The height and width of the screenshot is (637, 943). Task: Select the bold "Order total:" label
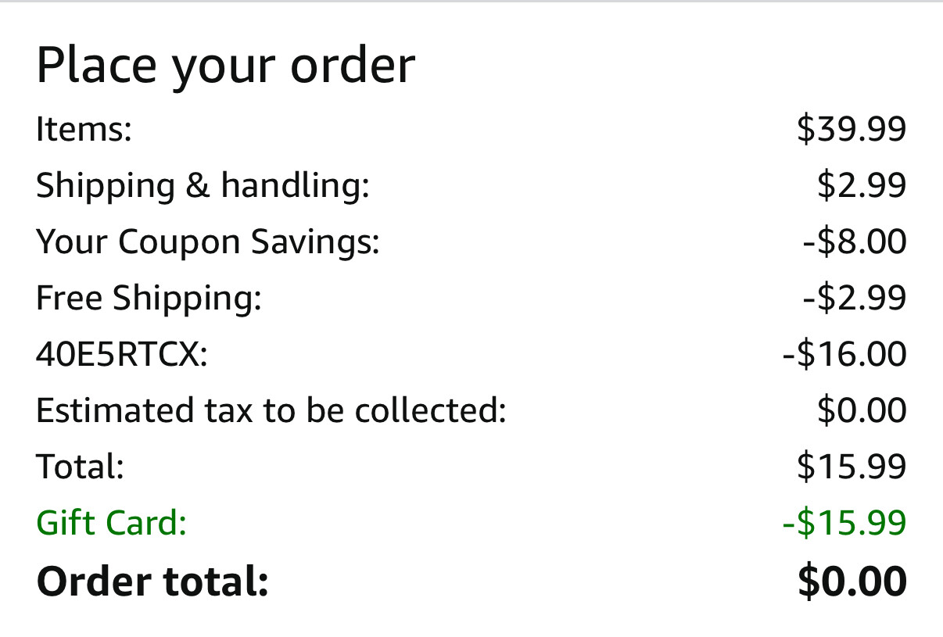coord(152,582)
